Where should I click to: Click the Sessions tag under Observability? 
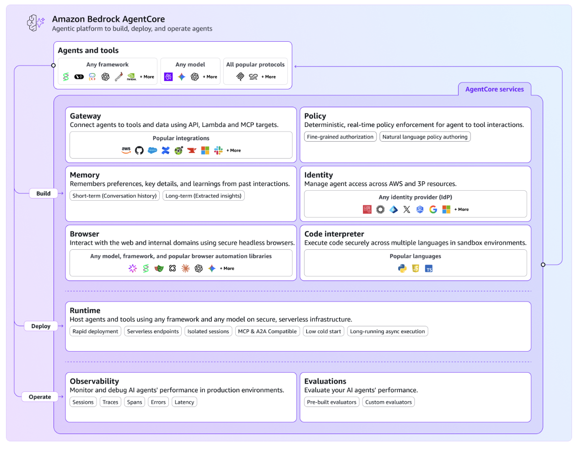point(83,402)
